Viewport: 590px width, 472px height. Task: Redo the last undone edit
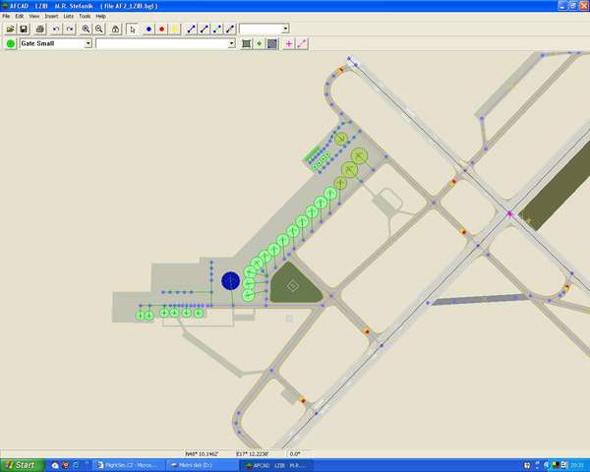(70, 29)
